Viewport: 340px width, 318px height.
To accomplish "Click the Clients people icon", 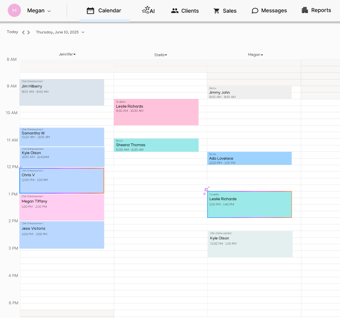I will (x=174, y=11).
